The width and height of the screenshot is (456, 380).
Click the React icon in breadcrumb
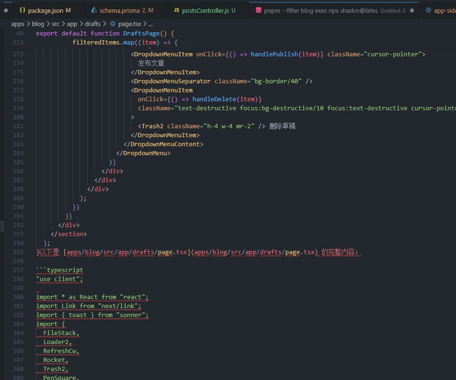point(113,24)
